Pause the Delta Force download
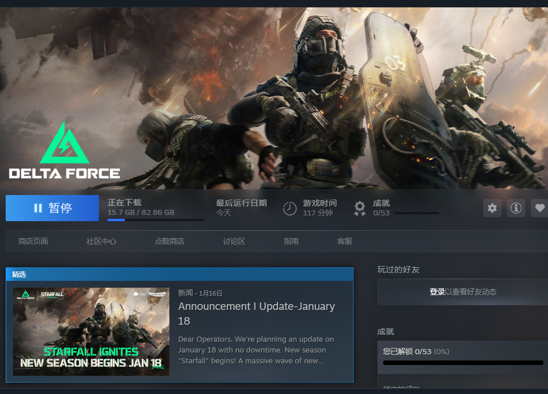Image resolution: width=548 pixels, height=394 pixels. [52, 208]
